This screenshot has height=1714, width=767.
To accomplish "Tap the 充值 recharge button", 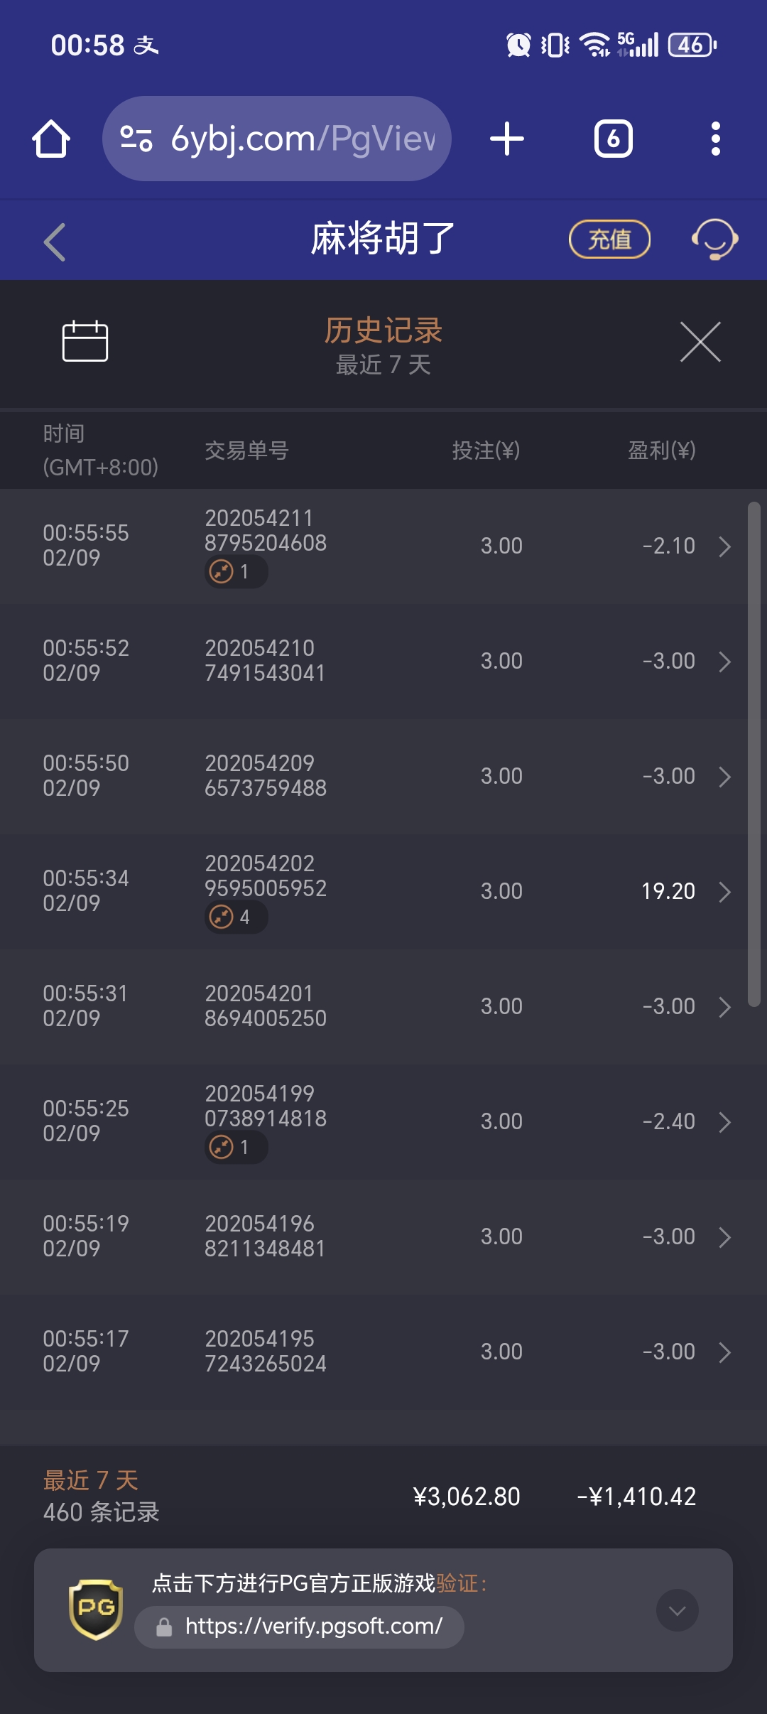I will coord(609,239).
